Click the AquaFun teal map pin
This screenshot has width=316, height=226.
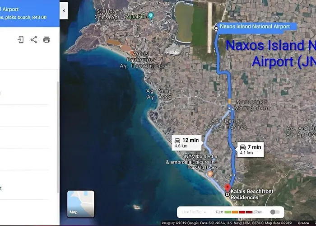click(x=151, y=16)
